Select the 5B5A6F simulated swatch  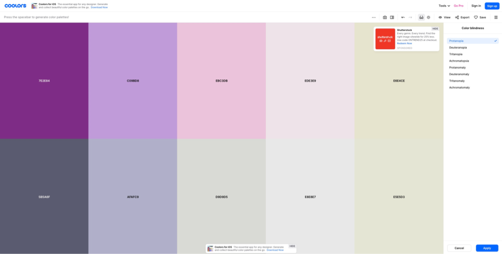click(x=44, y=197)
